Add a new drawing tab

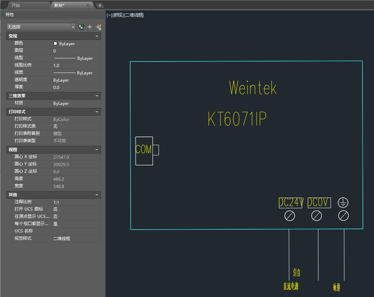[100, 5]
